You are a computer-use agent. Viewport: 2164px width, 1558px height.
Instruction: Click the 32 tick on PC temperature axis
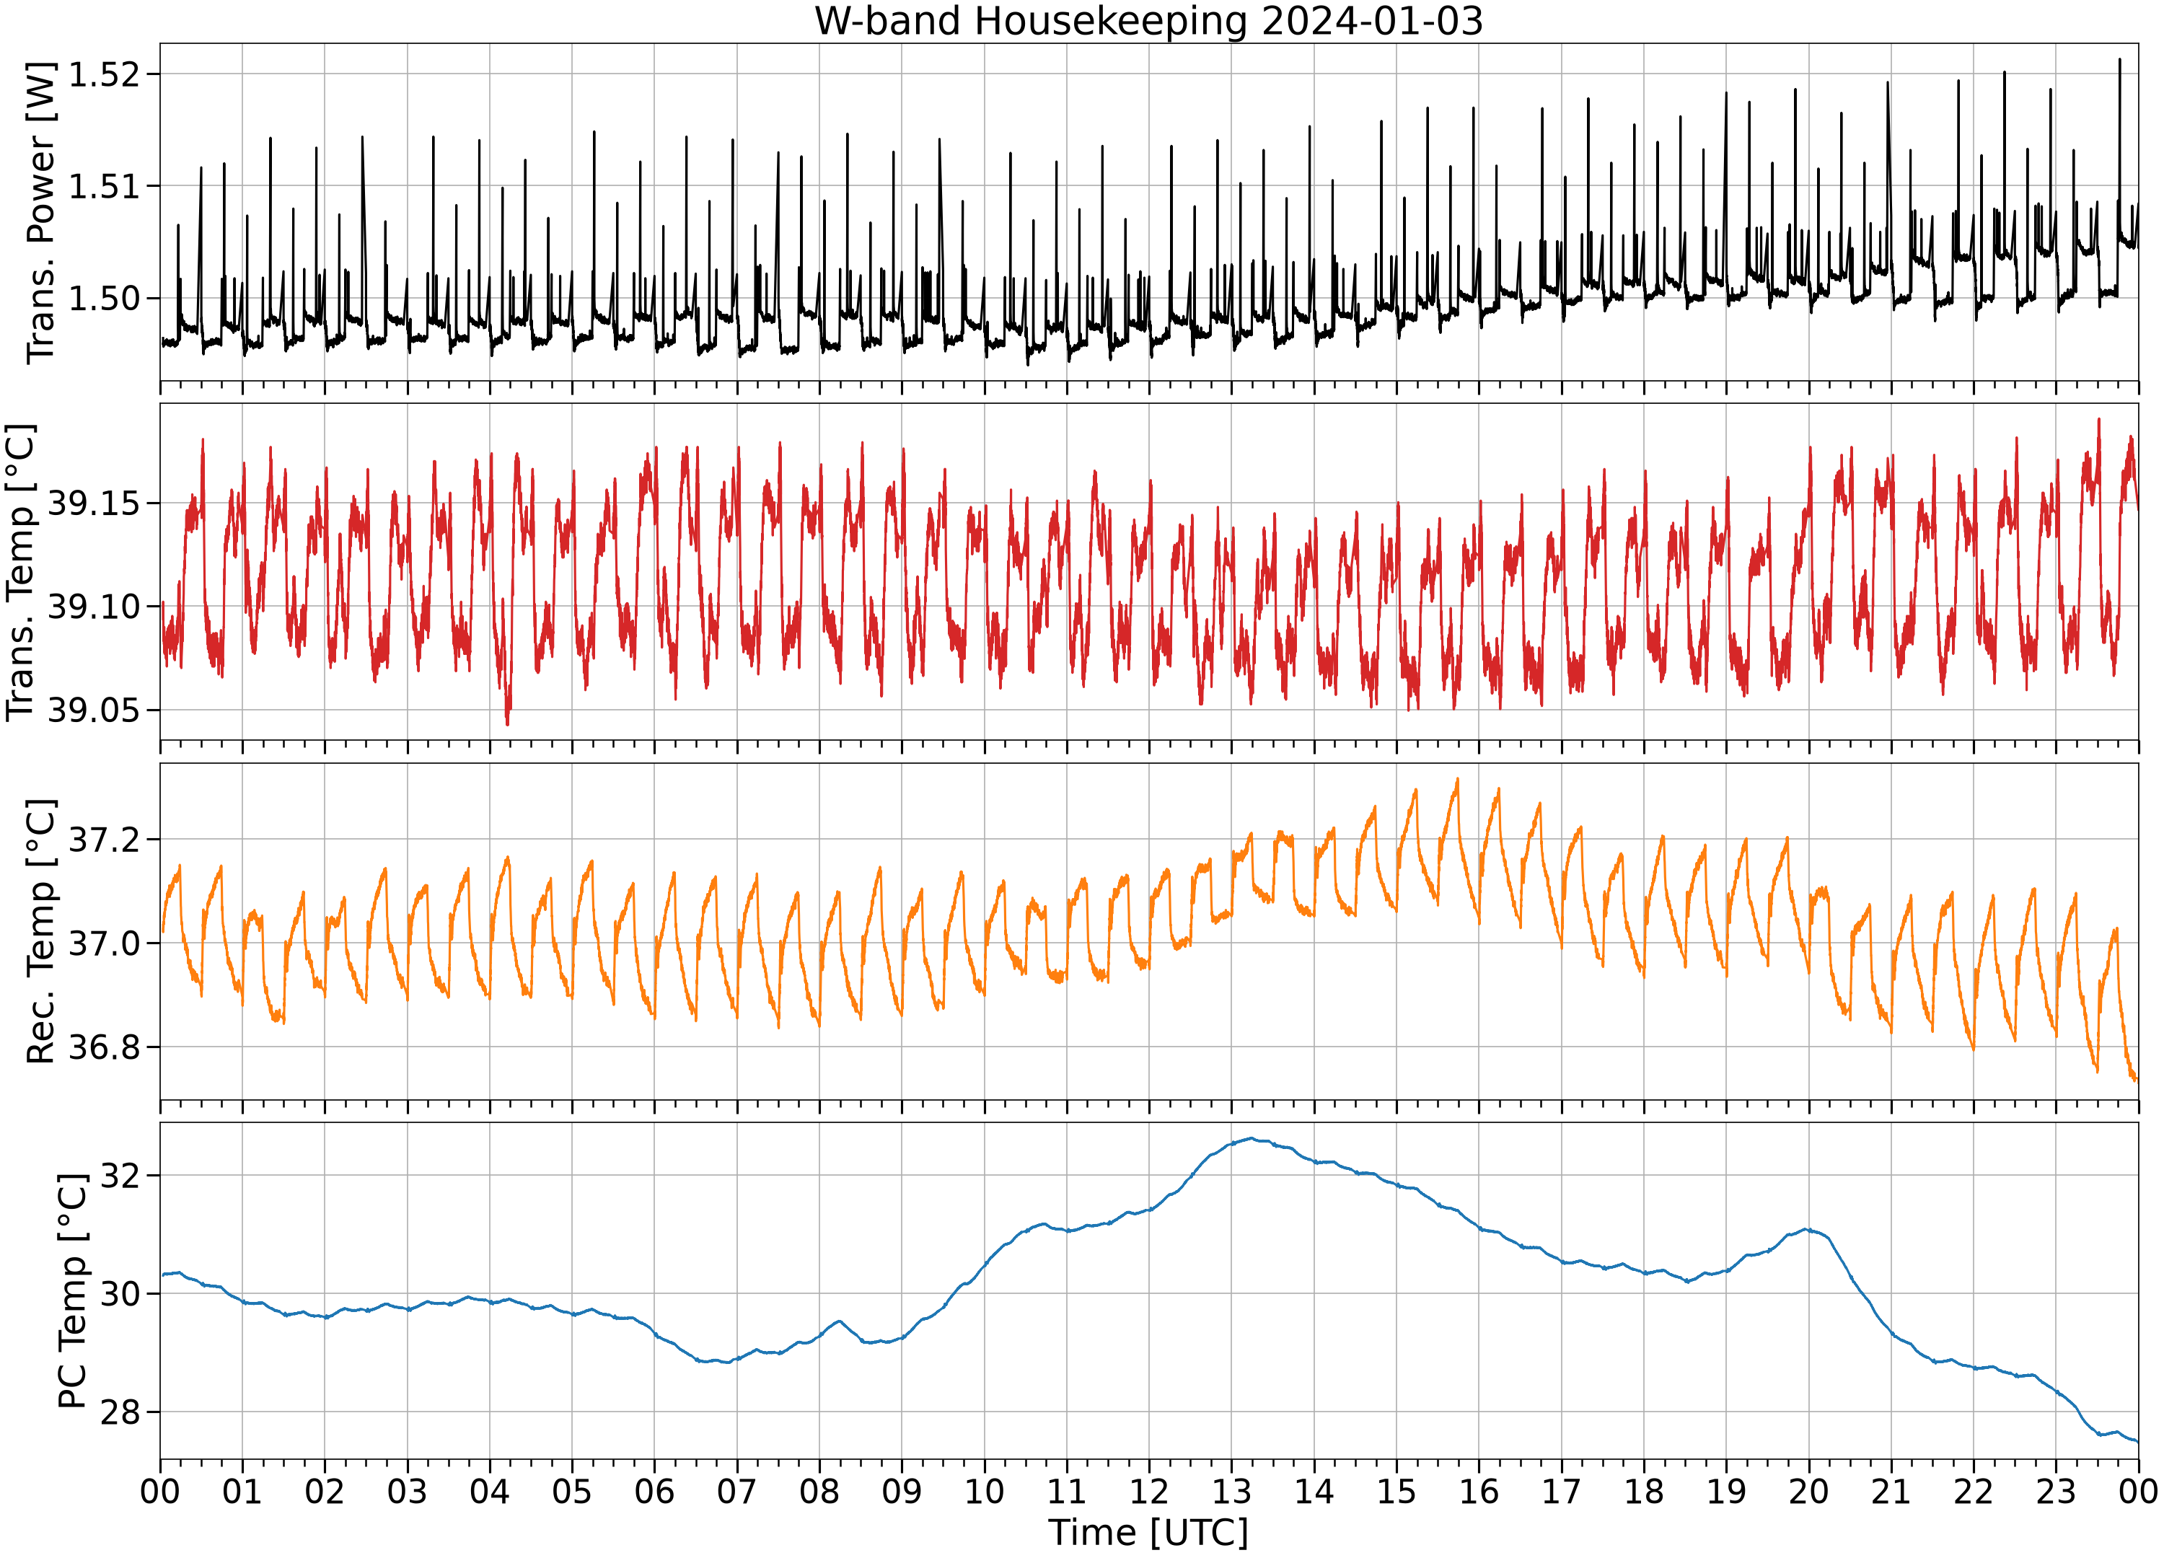pos(119,1176)
